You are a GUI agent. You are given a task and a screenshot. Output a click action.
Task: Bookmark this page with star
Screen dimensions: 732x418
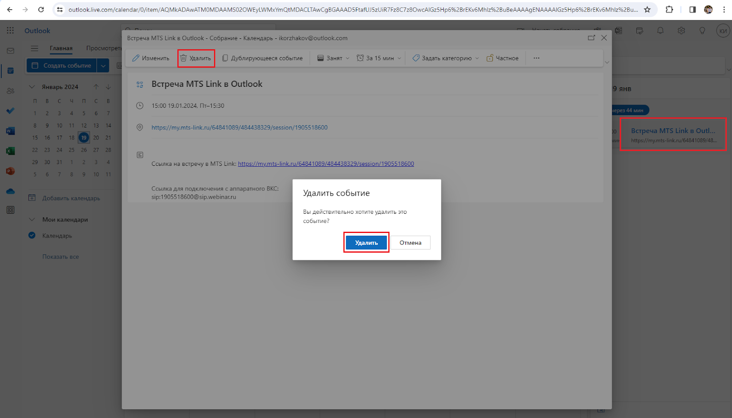coord(647,10)
